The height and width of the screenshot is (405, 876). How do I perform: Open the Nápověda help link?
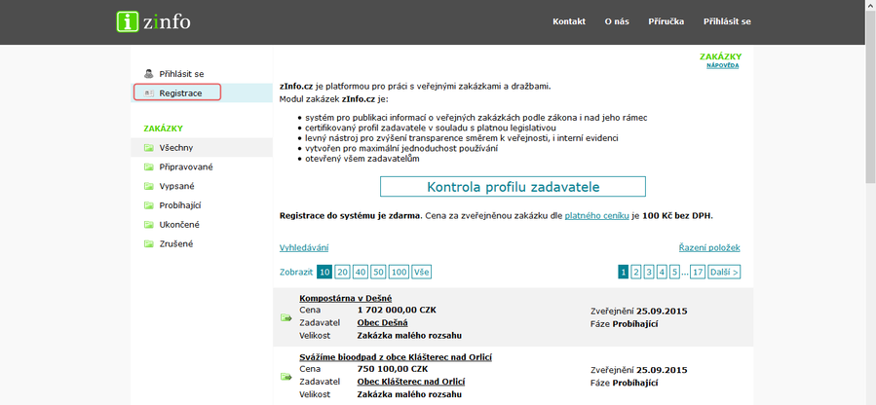(x=722, y=66)
